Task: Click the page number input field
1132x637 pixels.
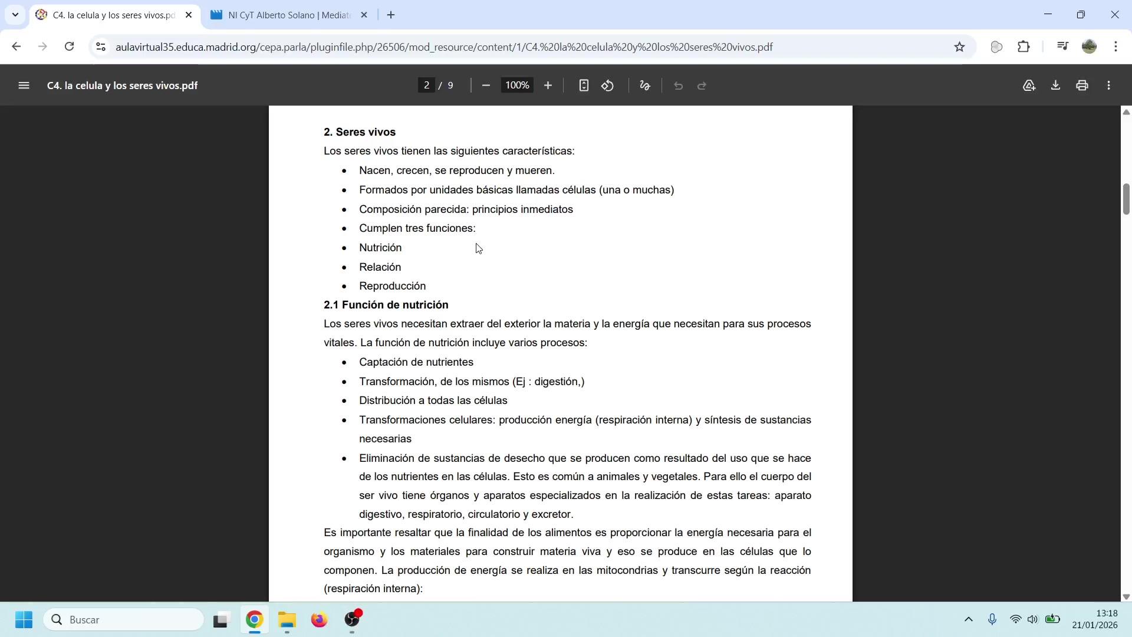Action: (x=426, y=86)
